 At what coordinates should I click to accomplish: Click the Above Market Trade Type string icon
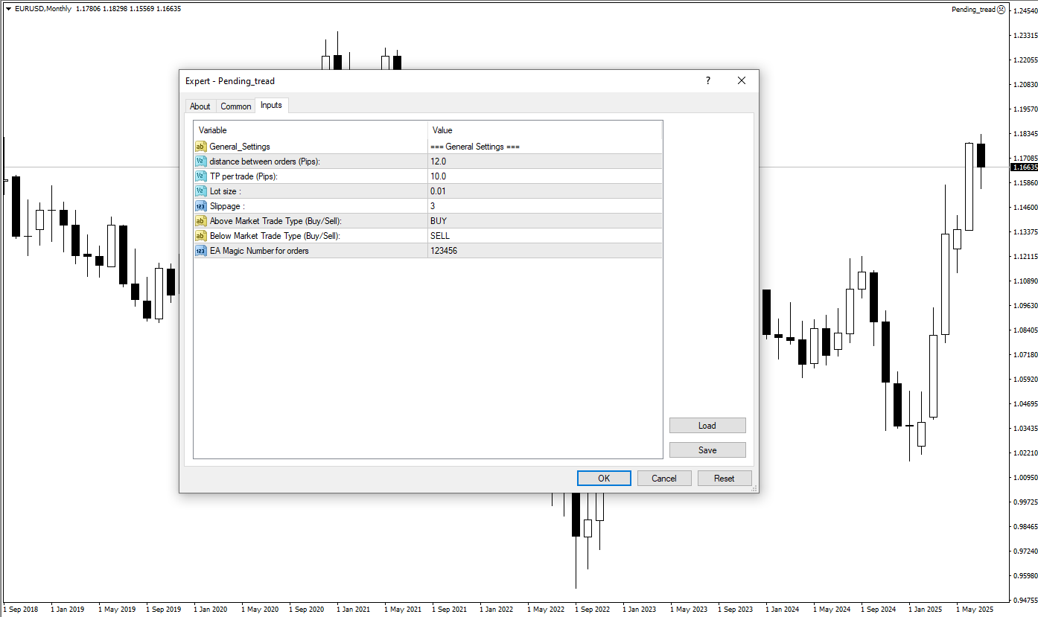coord(200,221)
